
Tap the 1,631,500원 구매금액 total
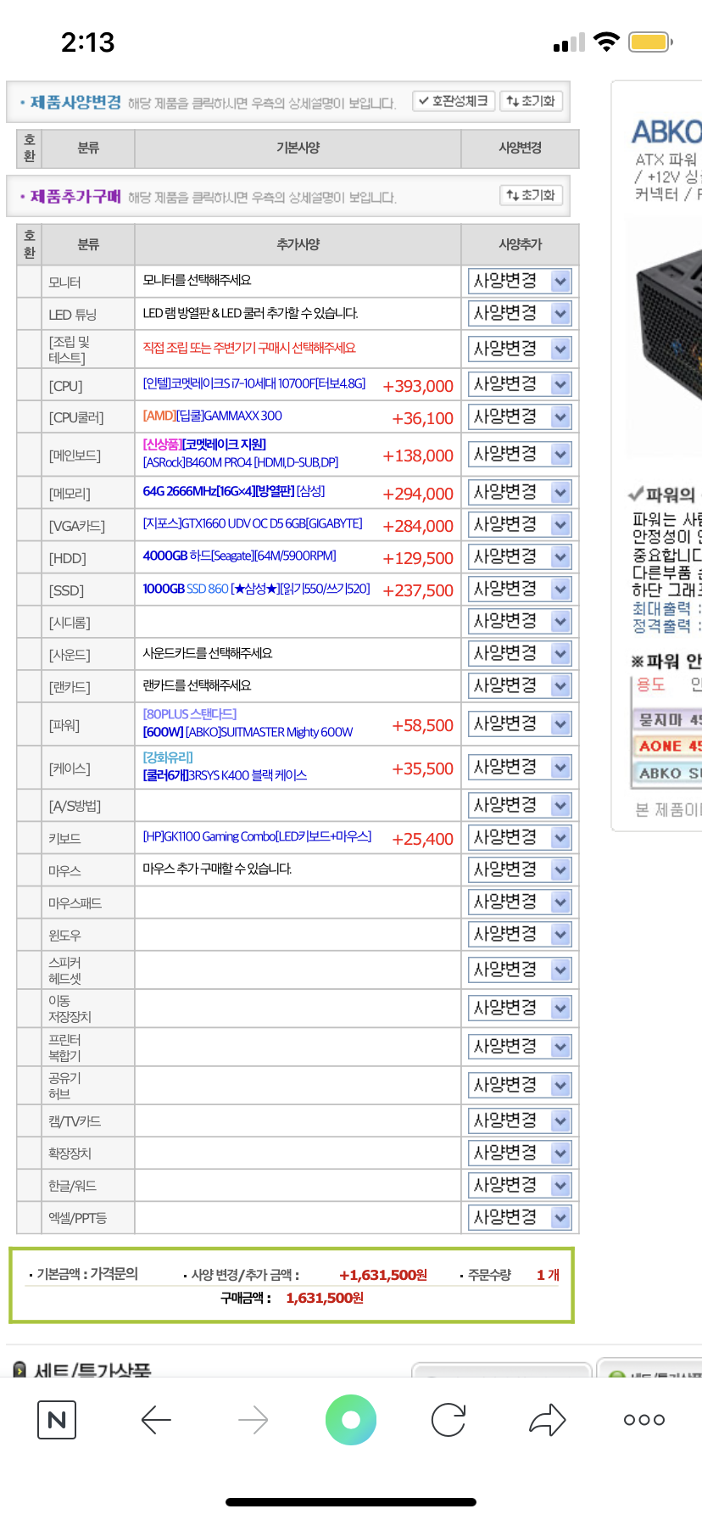tap(325, 1298)
